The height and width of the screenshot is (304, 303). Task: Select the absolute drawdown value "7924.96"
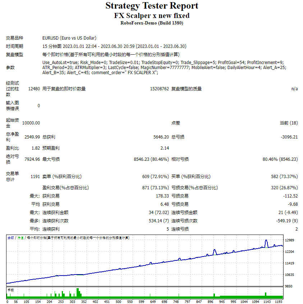32,159
